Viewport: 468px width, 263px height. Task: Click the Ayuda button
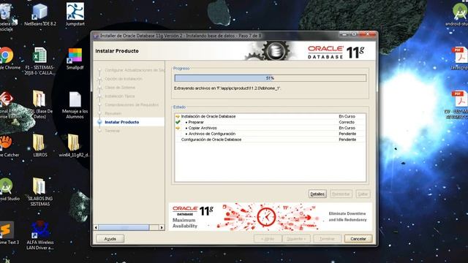(x=110, y=239)
